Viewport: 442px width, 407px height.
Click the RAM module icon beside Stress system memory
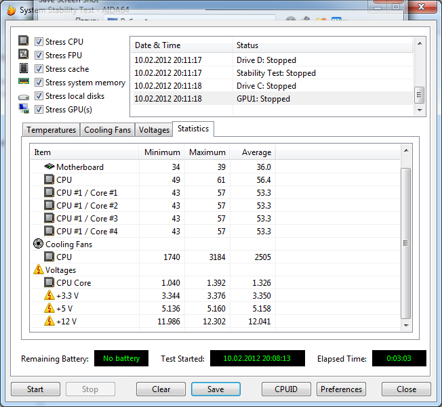click(x=24, y=81)
